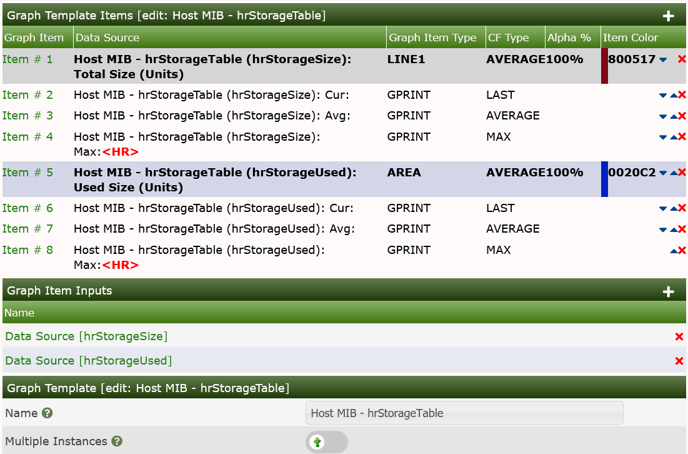Move Item # 5 down
Screen dimensions: 688x454
[x=663, y=173]
